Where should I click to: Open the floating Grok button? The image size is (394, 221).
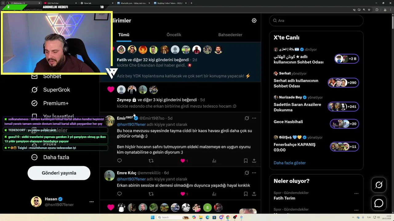[379, 185]
